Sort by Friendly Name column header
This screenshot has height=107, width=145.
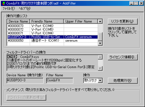[47, 21]
